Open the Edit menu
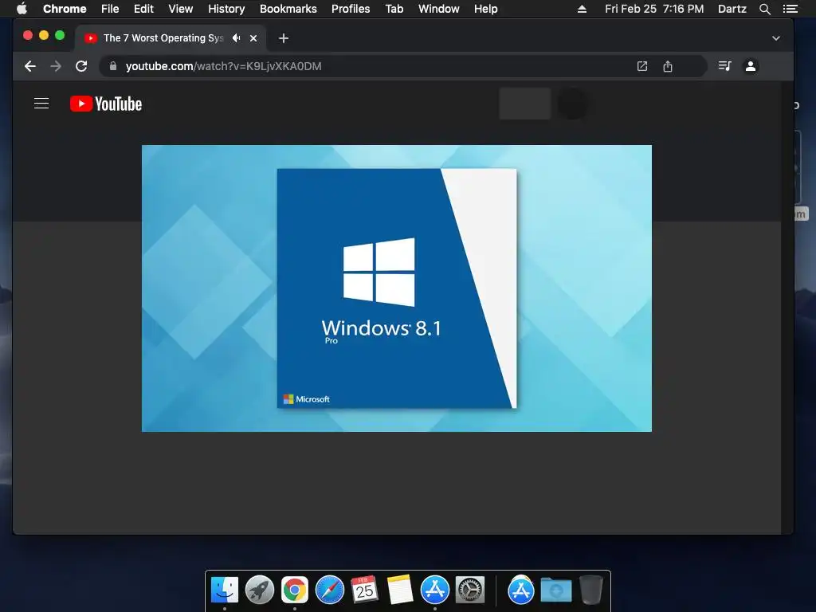The height and width of the screenshot is (612, 816). (x=143, y=9)
